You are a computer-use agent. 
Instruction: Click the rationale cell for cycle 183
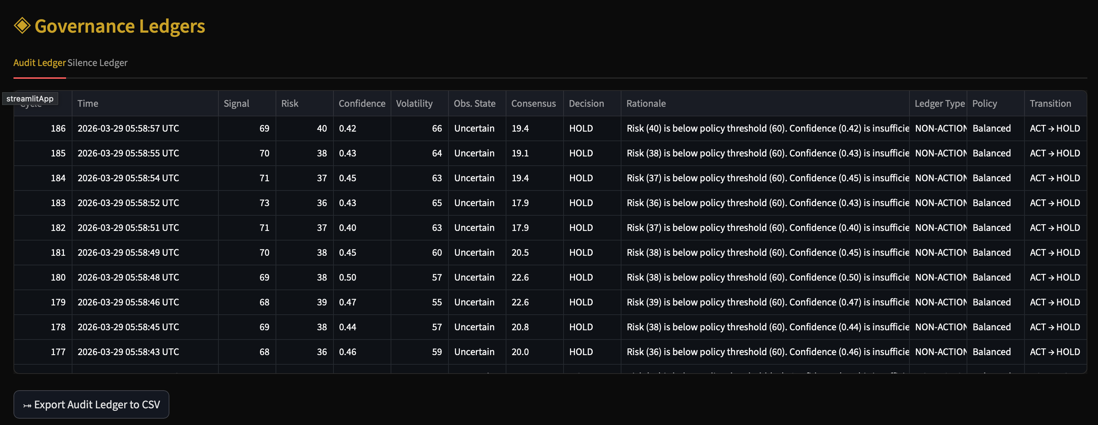point(765,203)
